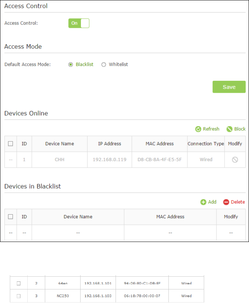Click the Add text link
The width and height of the screenshot is (249, 307).
pyautogui.click(x=212, y=202)
